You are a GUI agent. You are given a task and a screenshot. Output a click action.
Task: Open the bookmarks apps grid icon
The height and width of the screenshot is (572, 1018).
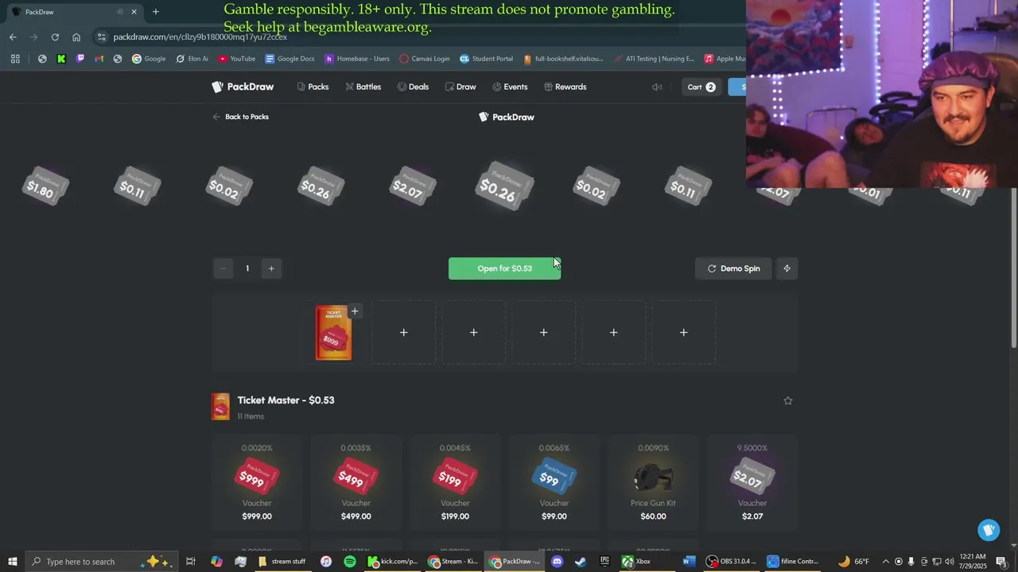pos(15,59)
